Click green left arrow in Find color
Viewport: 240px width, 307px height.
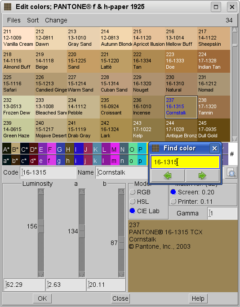[168, 175]
